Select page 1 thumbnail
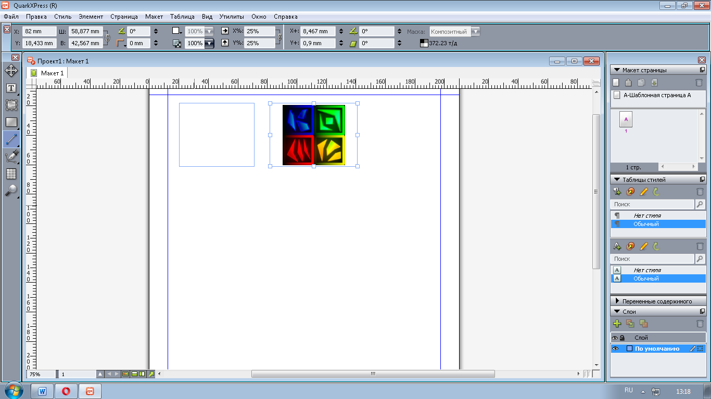The height and width of the screenshot is (399, 711). click(x=626, y=121)
